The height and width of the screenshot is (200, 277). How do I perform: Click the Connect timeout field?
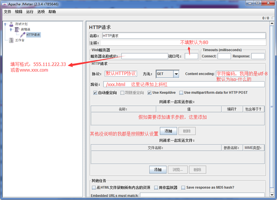pos(224,56)
